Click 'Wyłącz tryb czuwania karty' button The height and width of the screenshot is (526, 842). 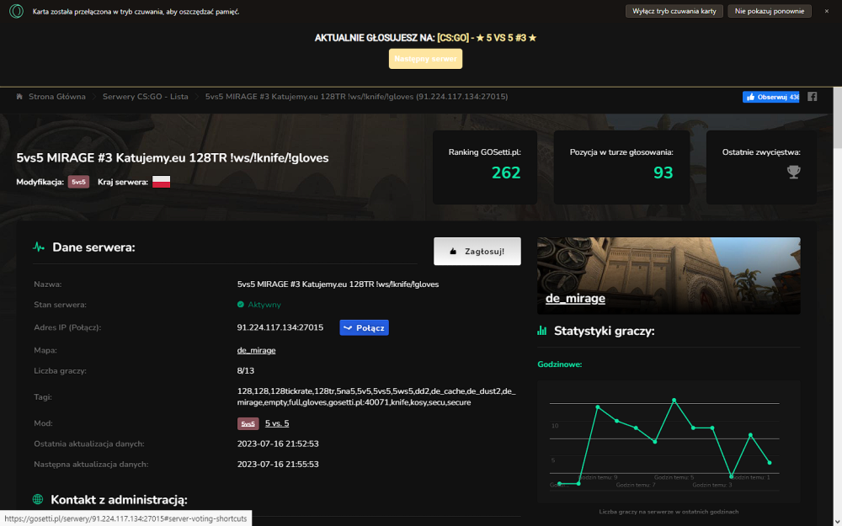674,11
